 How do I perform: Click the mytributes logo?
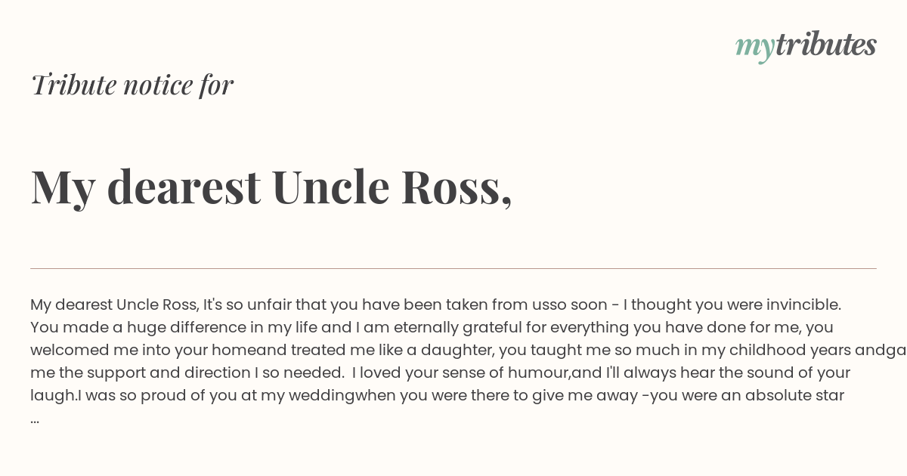806,46
